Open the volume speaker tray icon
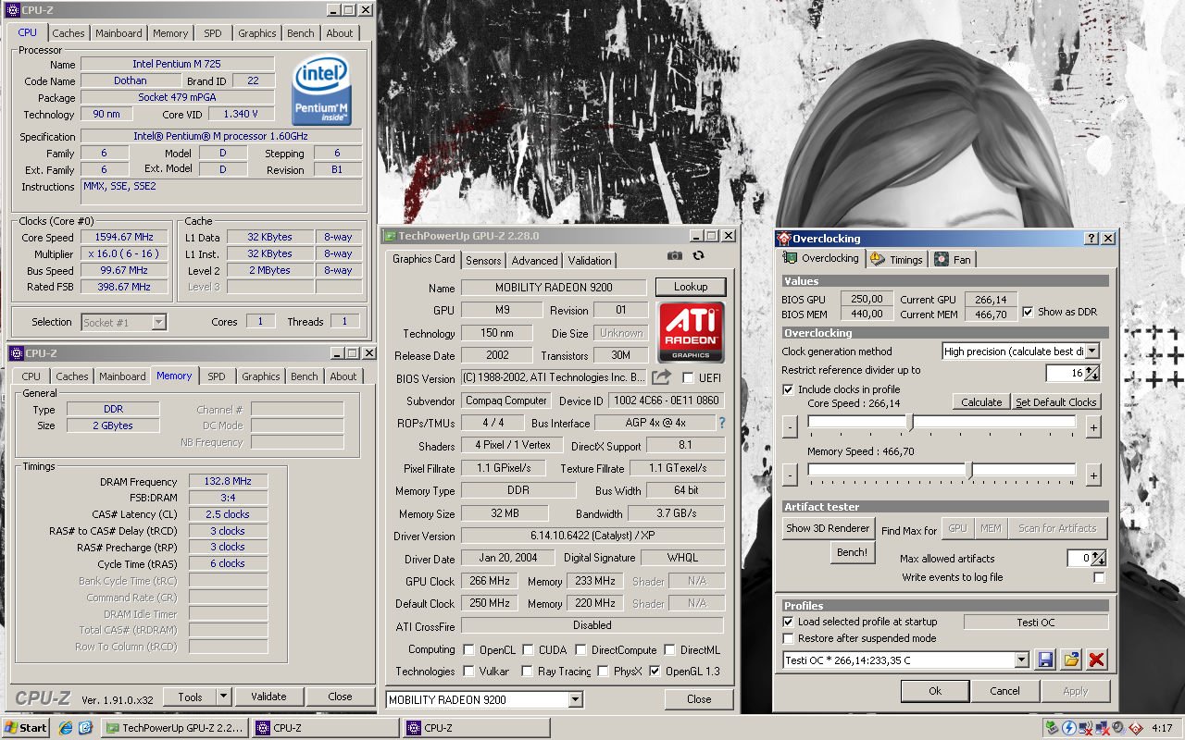The width and height of the screenshot is (1185, 740). [x=1117, y=728]
